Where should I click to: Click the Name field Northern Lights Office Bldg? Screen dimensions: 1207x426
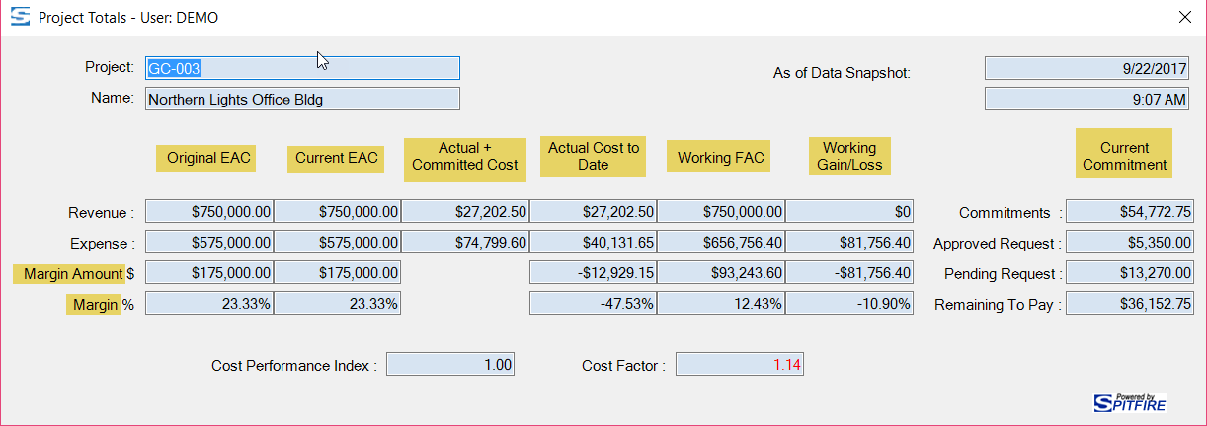click(302, 100)
